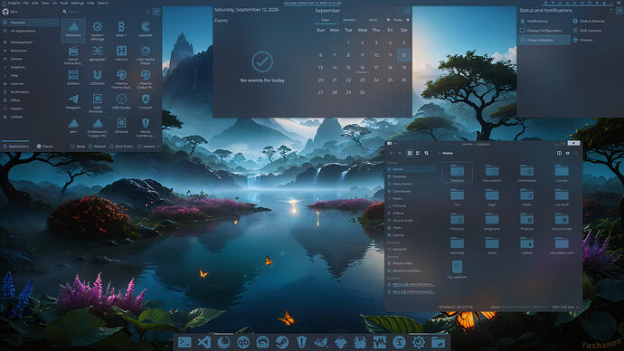Image resolution: width=624 pixels, height=351 pixels.
Task: Select Recent Files in Dolphin sidebar
Action: [412, 263]
